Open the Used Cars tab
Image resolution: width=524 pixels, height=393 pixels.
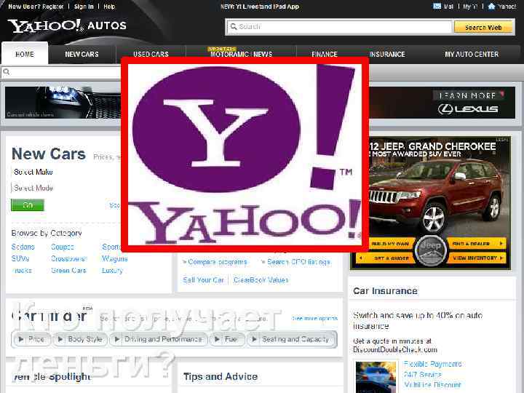coord(151,53)
